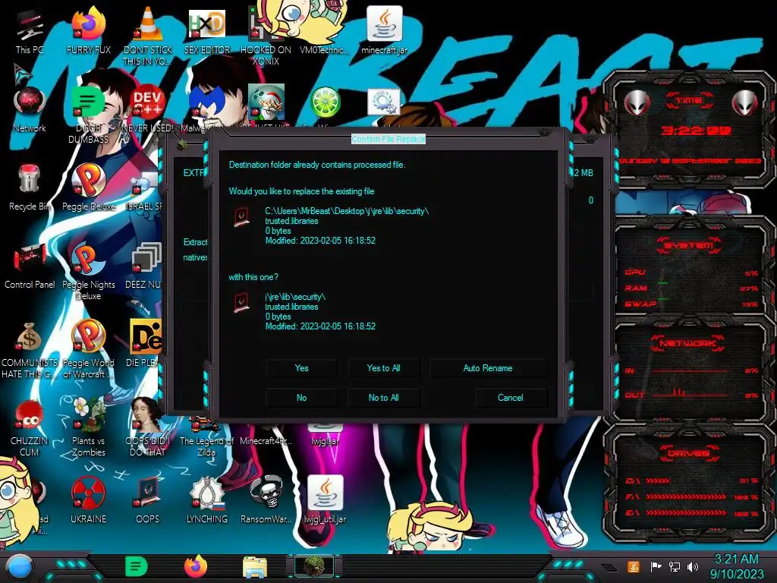Open Action Center flag tray icon
This screenshot has height=583, width=777.
click(656, 566)
